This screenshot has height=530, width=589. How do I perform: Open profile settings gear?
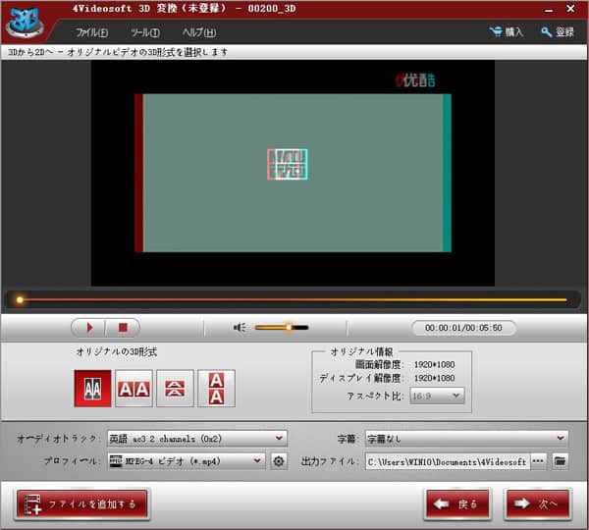click(x=279, y=461)
